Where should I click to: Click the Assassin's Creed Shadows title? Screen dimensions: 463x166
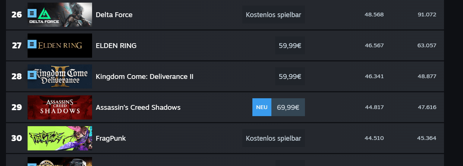[x=138, y=108]
